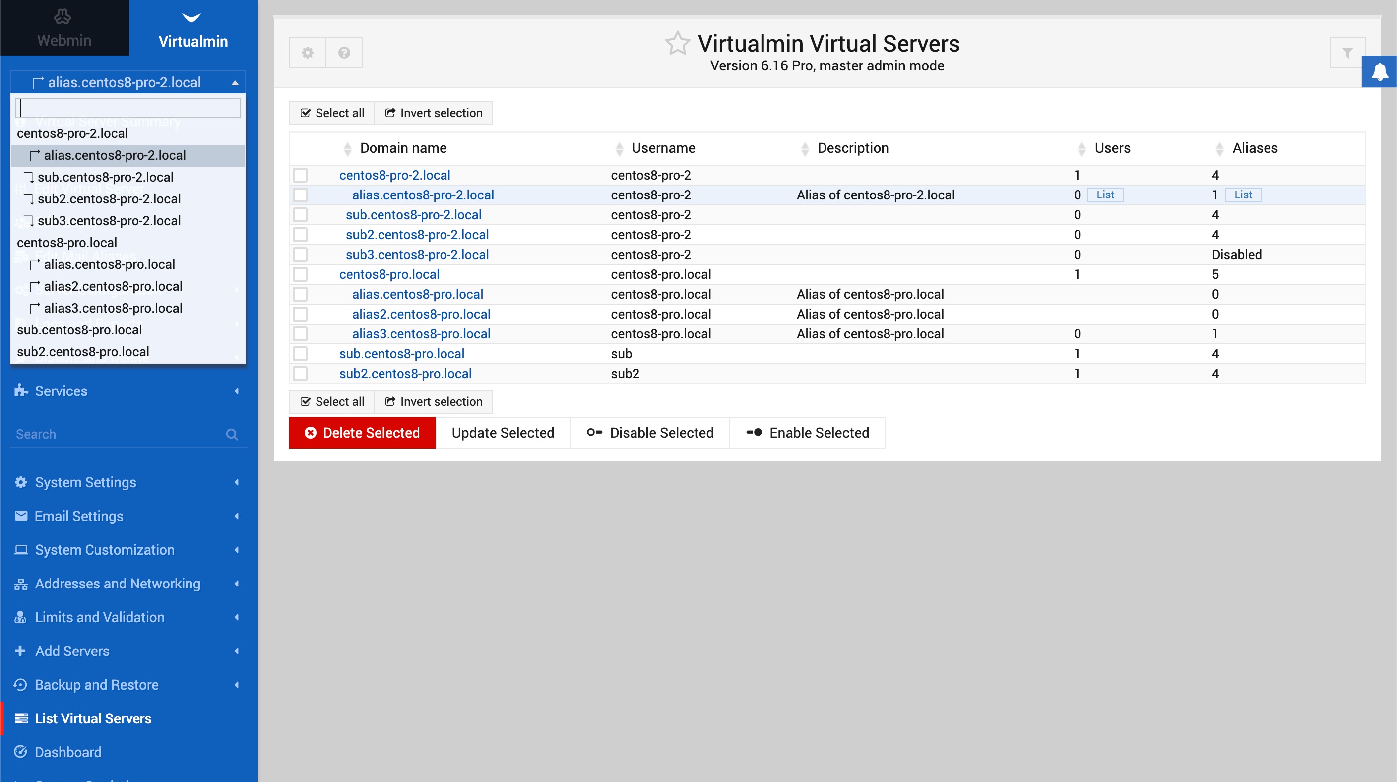Open the notifications bell
The height and width of the screenshot is (782, 1397).
point(1380,71)
